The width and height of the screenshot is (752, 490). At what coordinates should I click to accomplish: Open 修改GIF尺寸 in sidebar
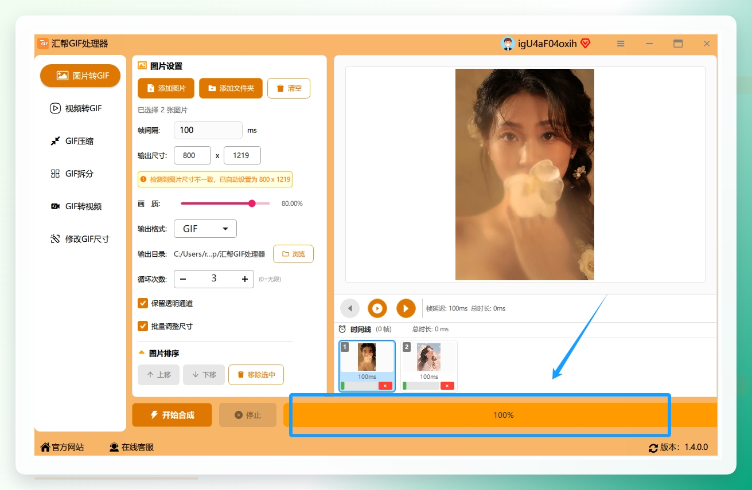[80, 239]
